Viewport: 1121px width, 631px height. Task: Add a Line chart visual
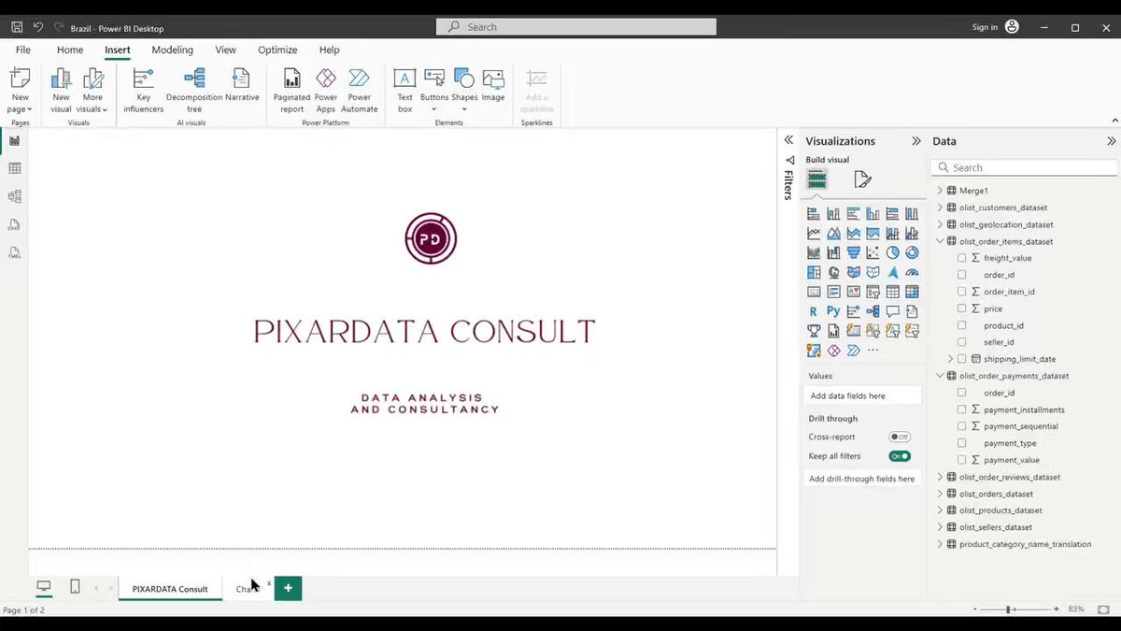(x=814, y=234)
